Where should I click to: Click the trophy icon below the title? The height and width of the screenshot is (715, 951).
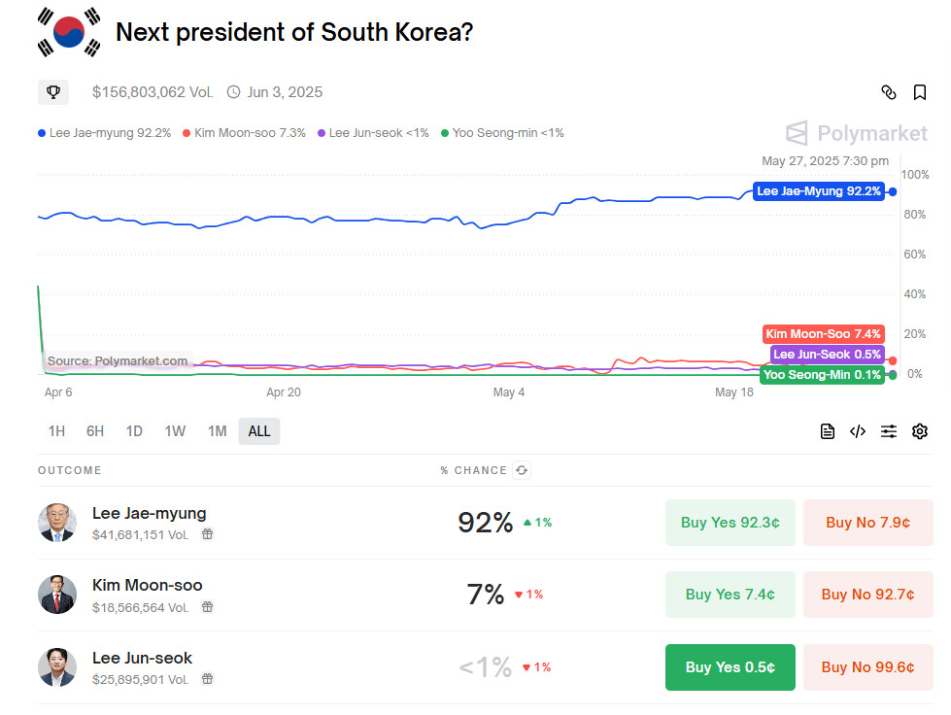coord(52,92)
